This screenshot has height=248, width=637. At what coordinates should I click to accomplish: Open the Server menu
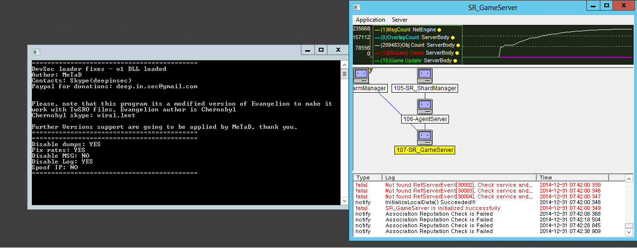pos(400,20)
